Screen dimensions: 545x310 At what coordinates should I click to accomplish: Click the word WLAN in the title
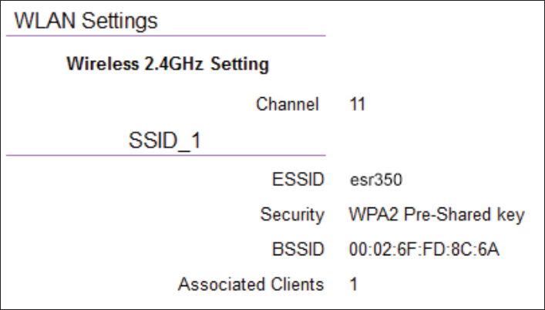tap(45, 21)
